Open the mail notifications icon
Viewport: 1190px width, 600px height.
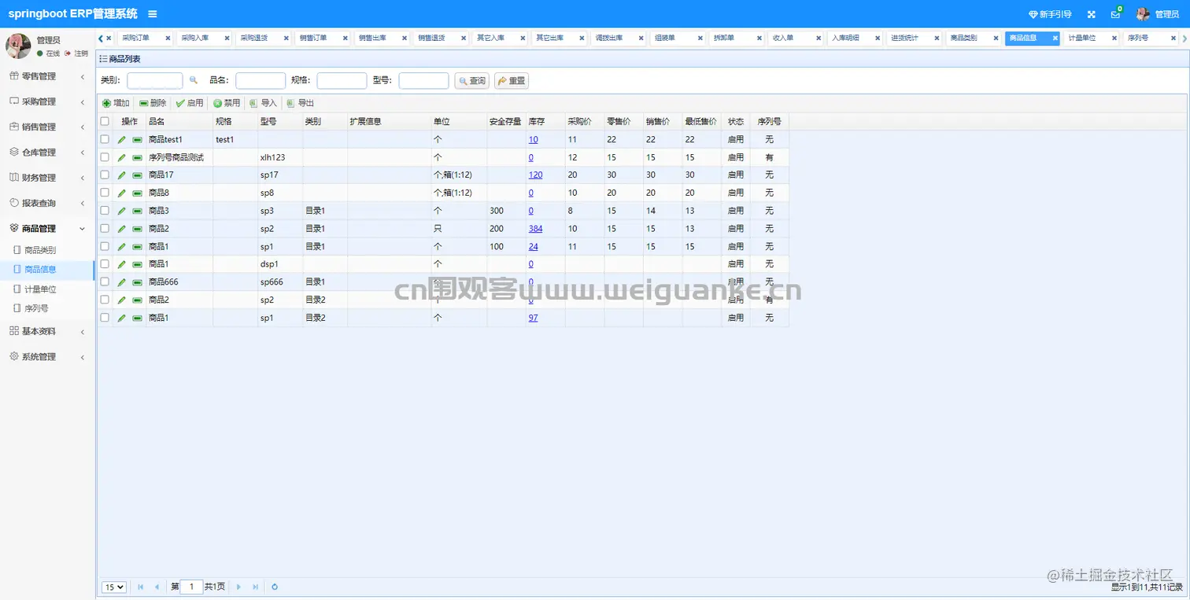(x=1115, y=14)
